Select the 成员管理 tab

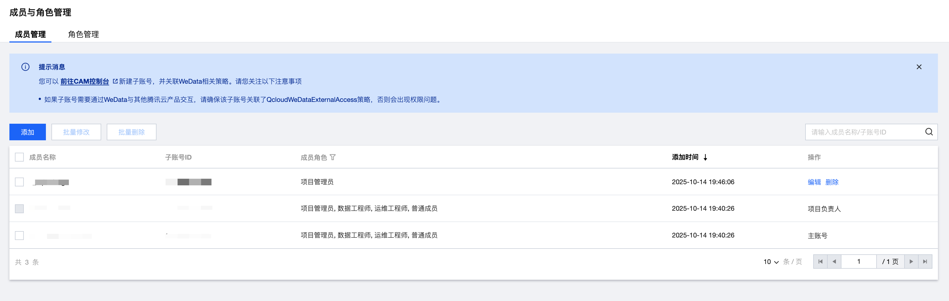(30, 34)
